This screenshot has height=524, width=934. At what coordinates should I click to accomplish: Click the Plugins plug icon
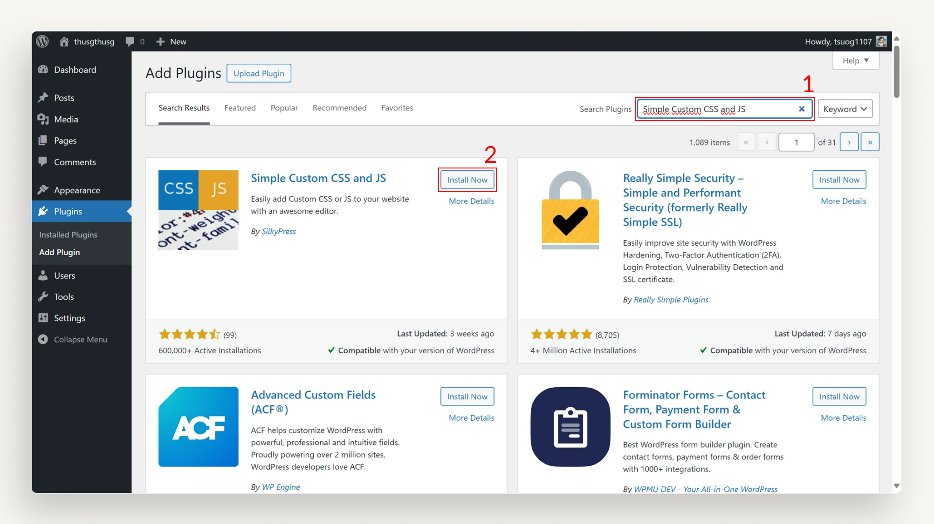[x=42, y=211]
